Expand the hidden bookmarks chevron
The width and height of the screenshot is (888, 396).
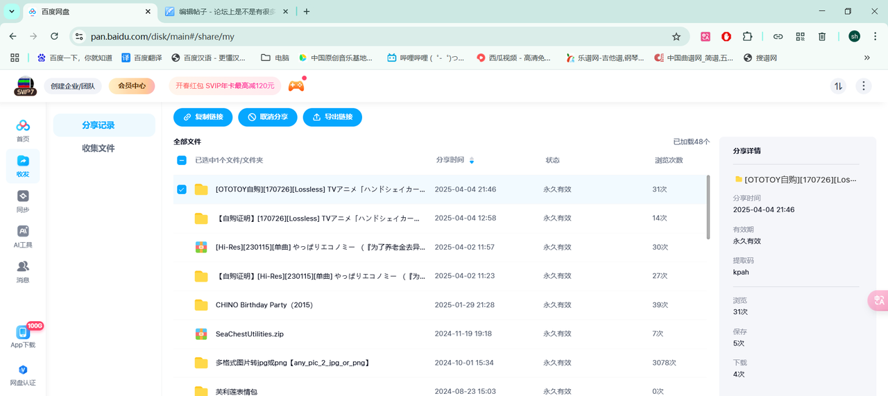coord(867,58)
